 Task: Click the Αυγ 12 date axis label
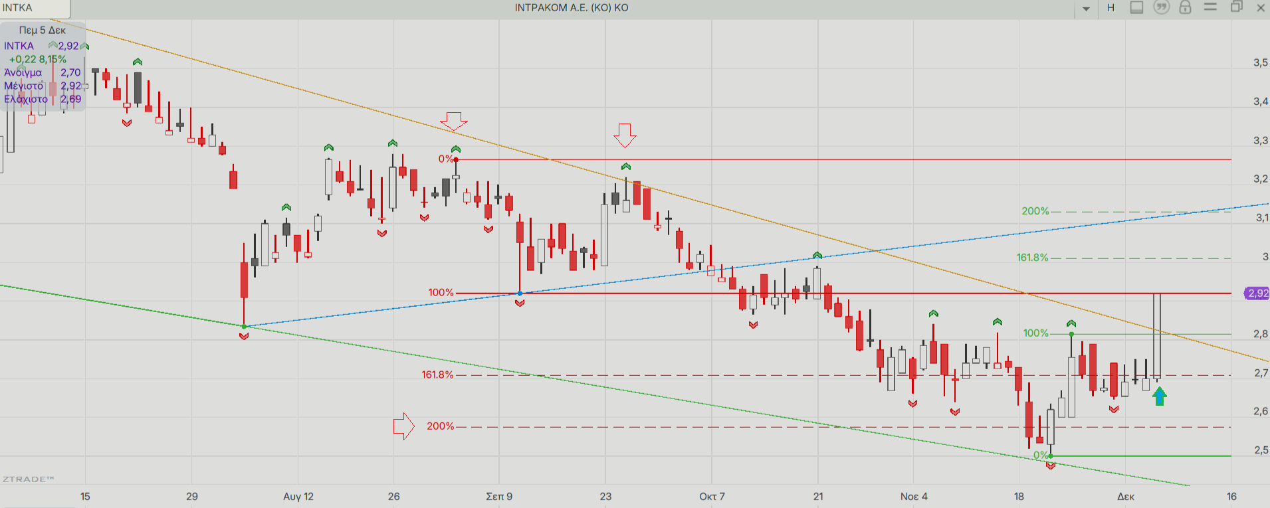pyautogui.click(x=298, y=496)
